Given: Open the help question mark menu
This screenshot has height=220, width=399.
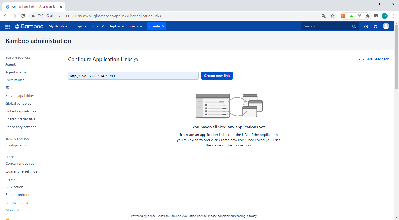Looking at the screenshot, I should click(366, 26).
